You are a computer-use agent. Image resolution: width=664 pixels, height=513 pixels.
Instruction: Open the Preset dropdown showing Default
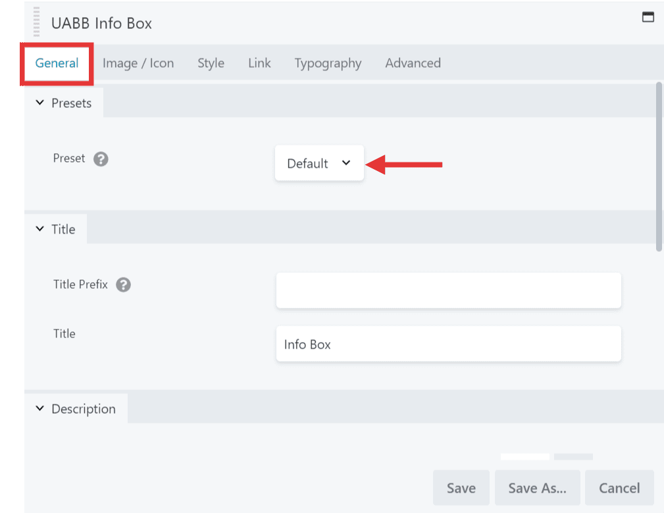pos(319,164)
